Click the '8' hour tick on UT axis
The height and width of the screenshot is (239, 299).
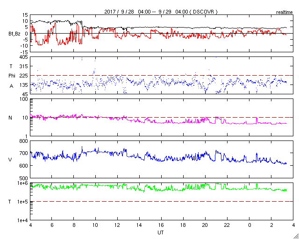coord(74,225)
